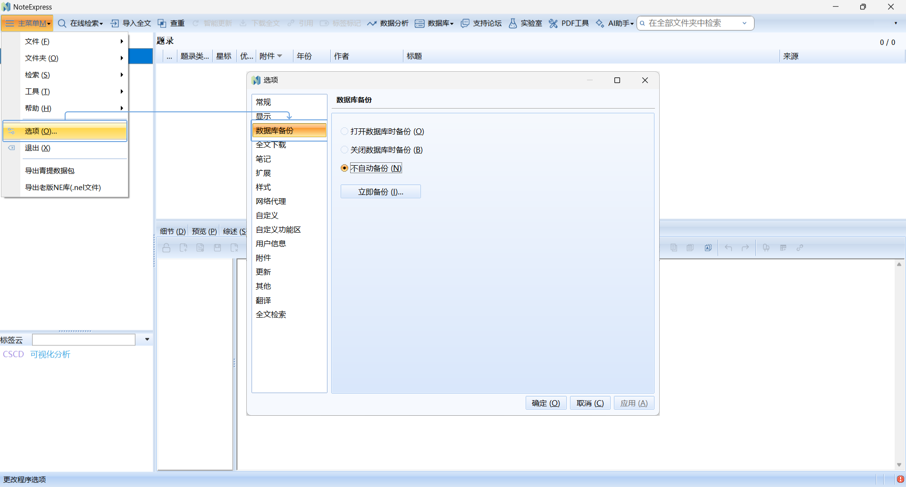Click the table grid icon in detail toolbar
Image resolution: width=906 pixels, height=487 pixels.
(x=783, y=248)
